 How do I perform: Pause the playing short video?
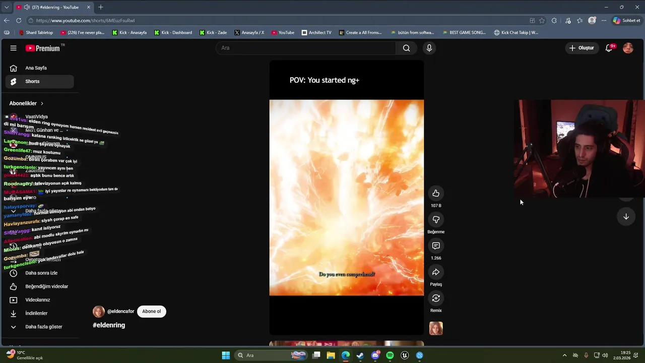click(x=346, y=198)
